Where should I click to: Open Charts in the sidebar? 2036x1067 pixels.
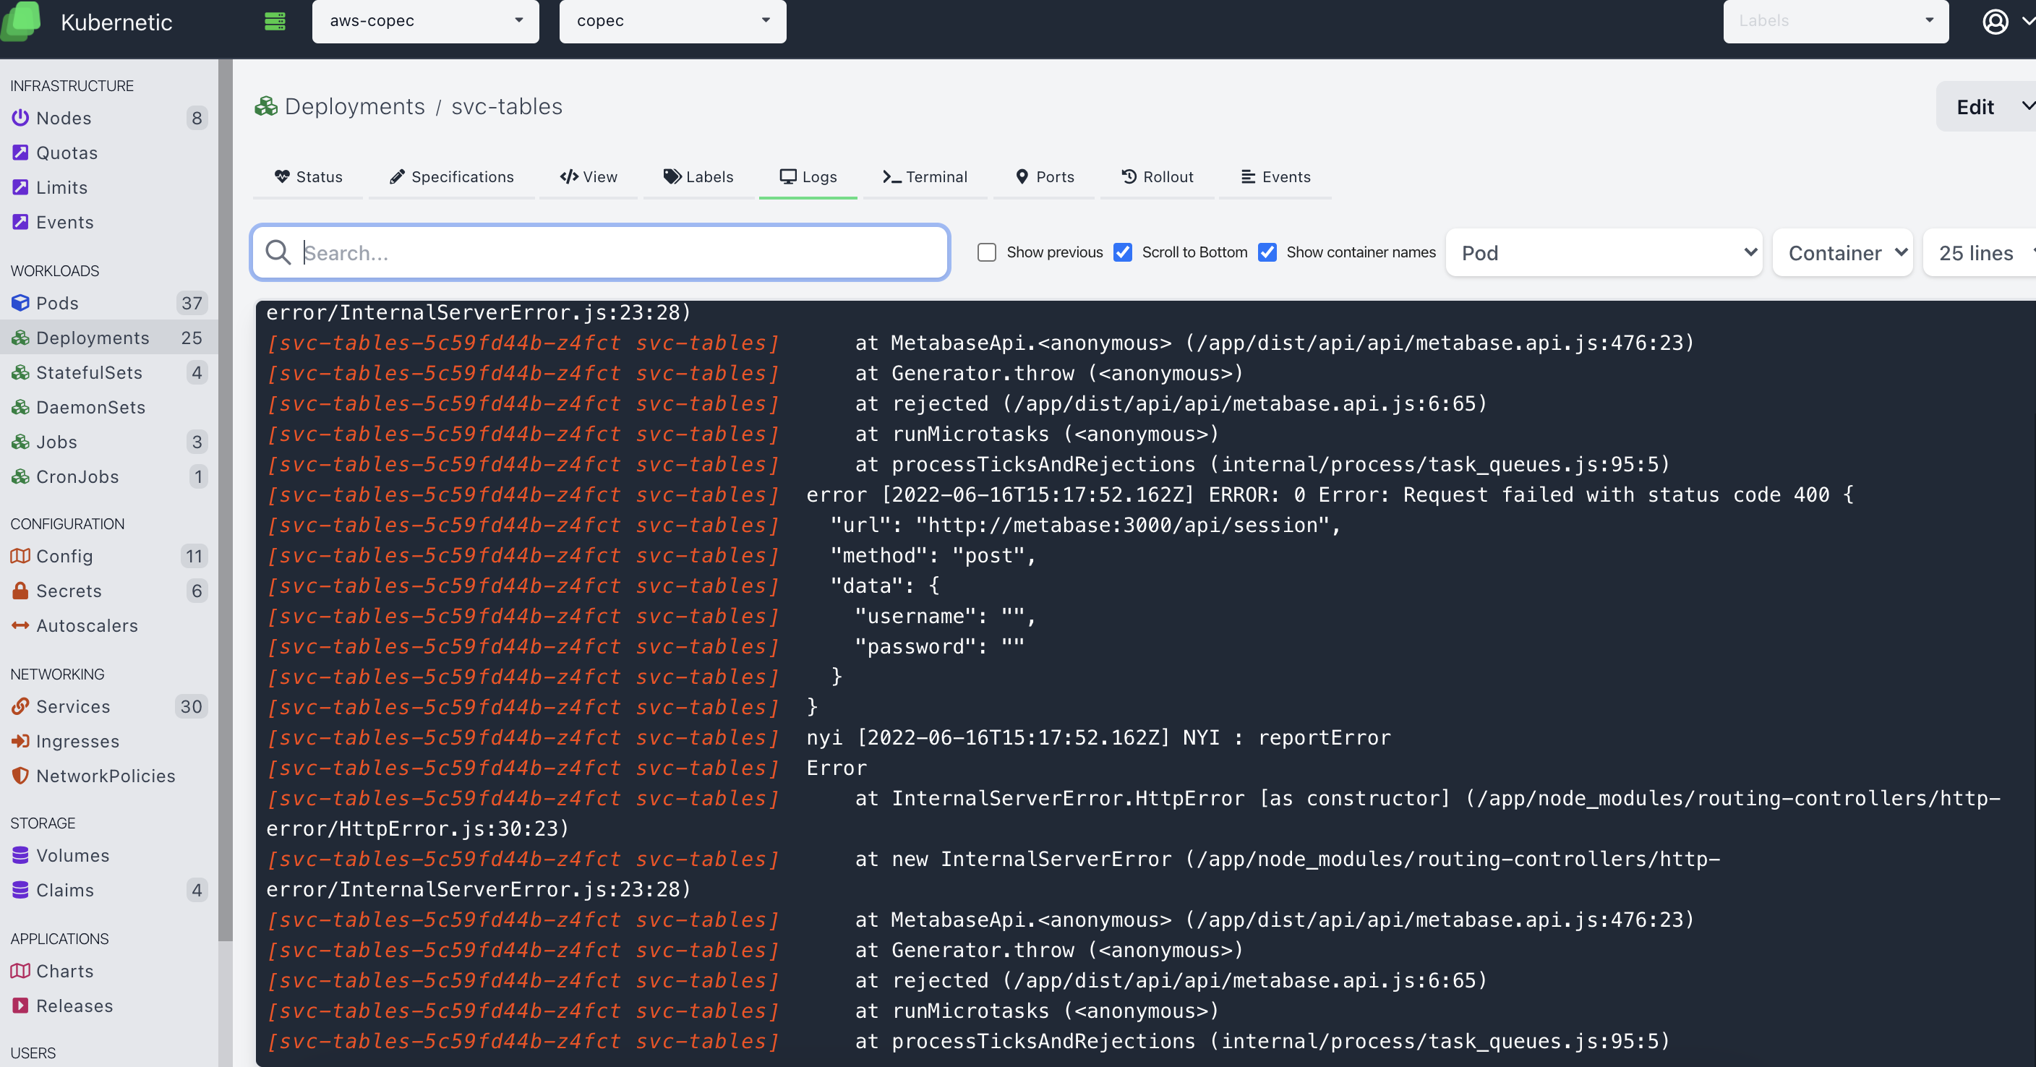(109, 972)
